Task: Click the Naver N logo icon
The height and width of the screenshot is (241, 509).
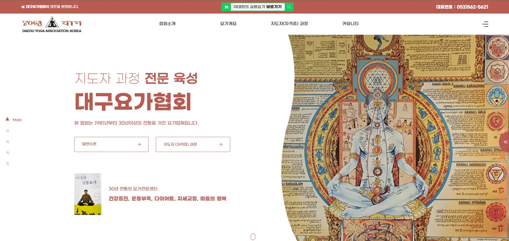Action: [x=226, y=7]
